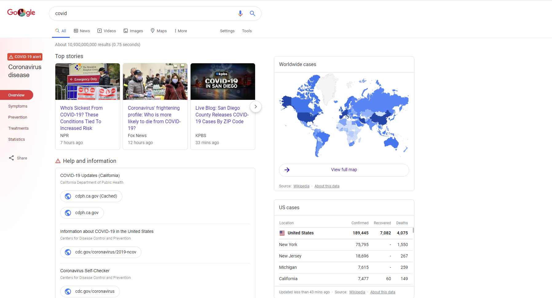This screenshot has width=552, height=298.
Task: Click the Google logo
Action: pyautogui.click(x=21, y=13)
